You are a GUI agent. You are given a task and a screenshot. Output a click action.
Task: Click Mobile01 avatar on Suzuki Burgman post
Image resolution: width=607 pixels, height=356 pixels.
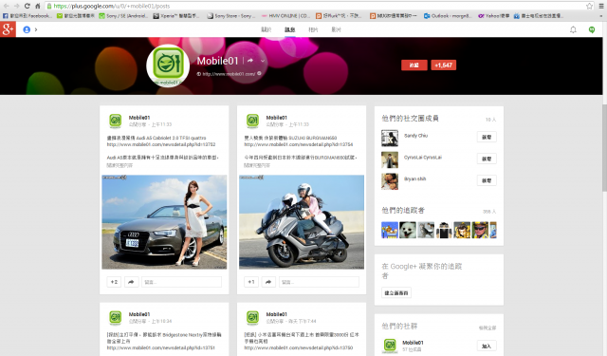click(253, 121)
